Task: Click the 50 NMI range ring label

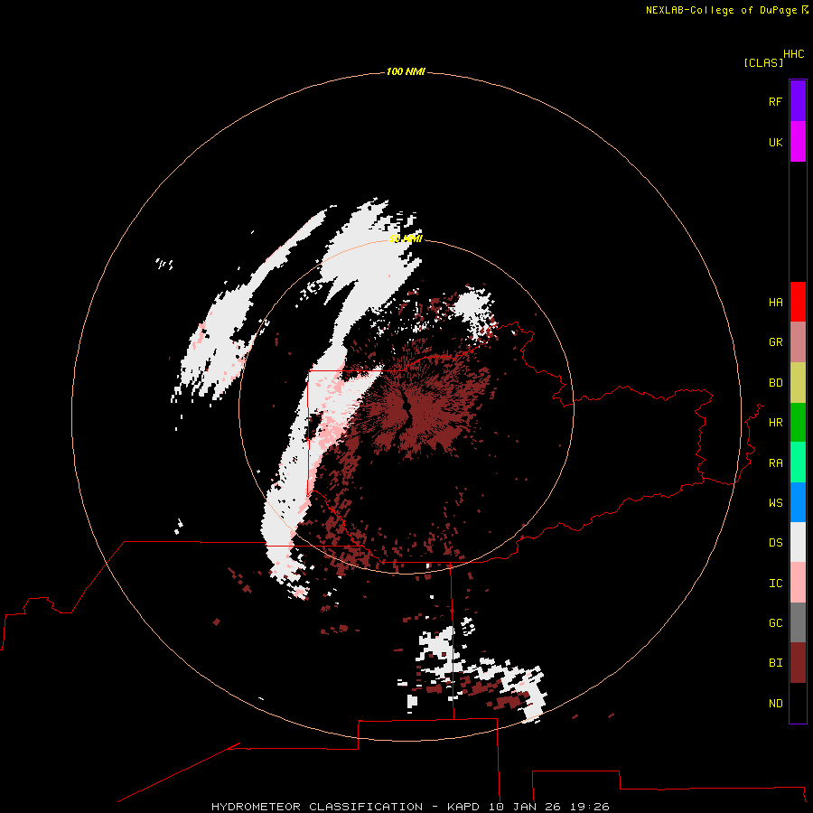Action: [406, 238]
